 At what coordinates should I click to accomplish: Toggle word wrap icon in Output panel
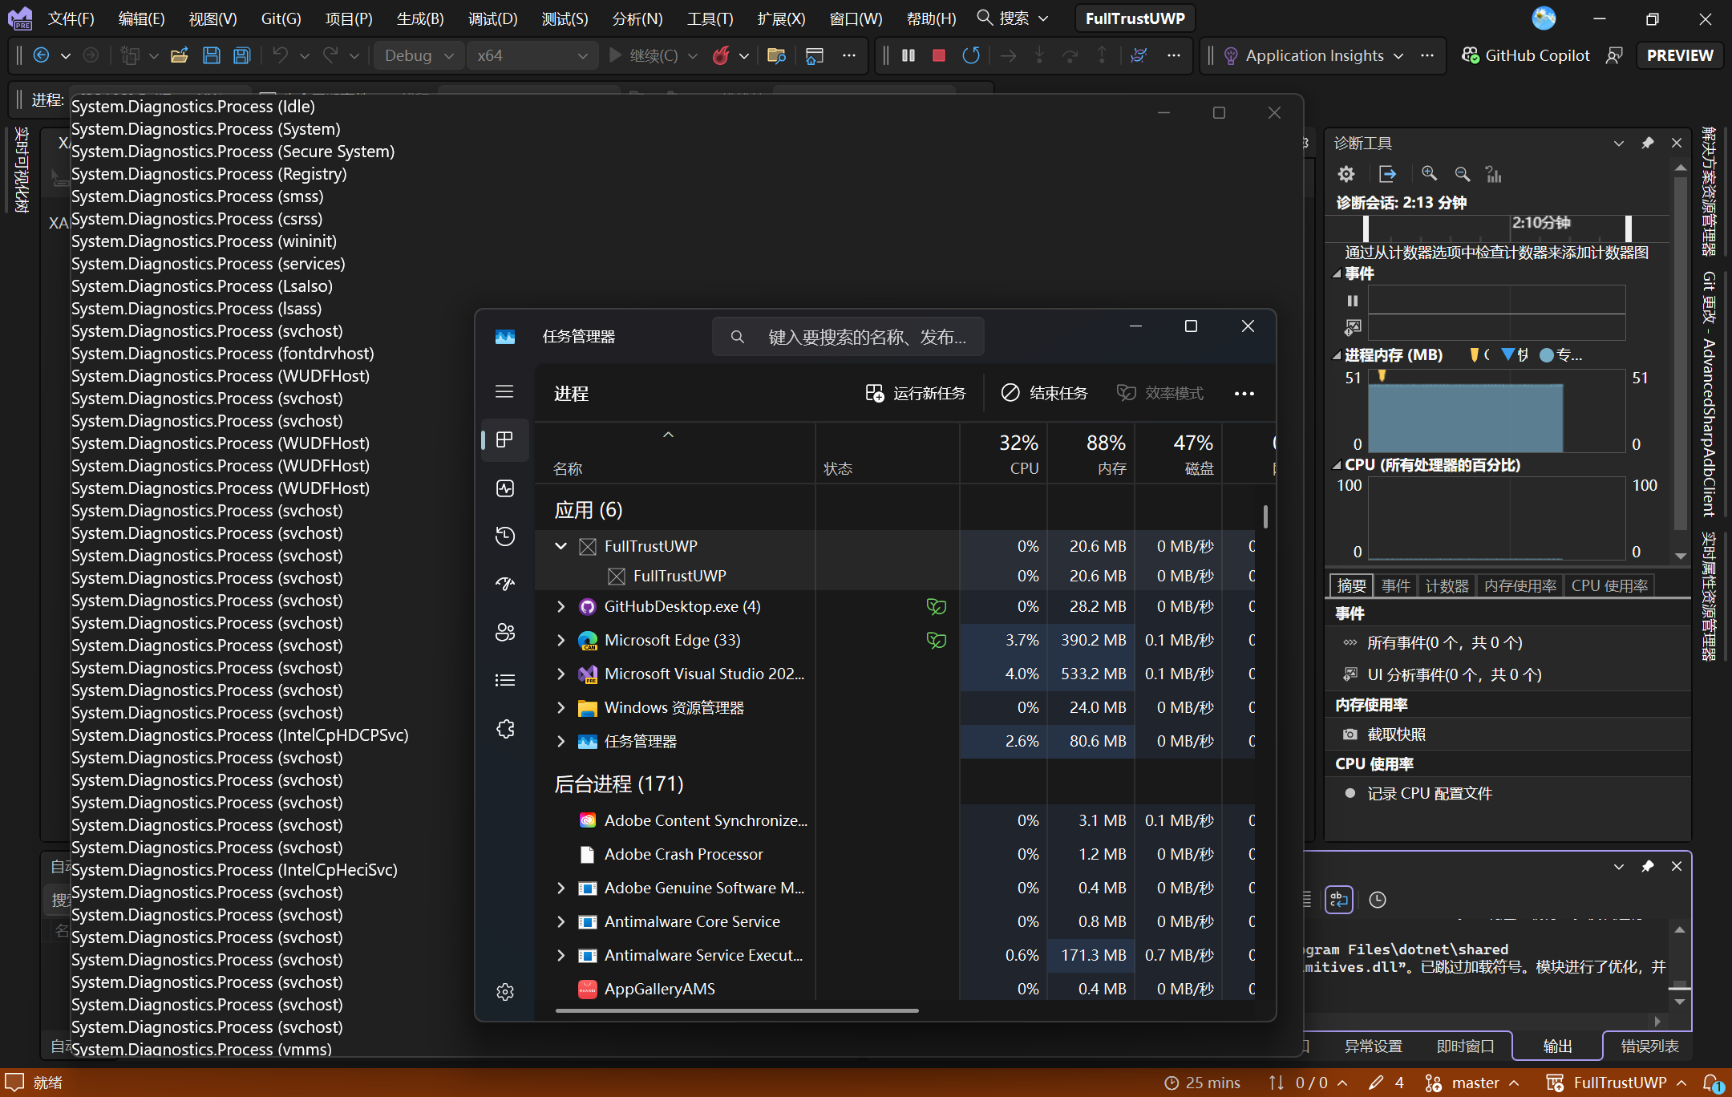1339,900
